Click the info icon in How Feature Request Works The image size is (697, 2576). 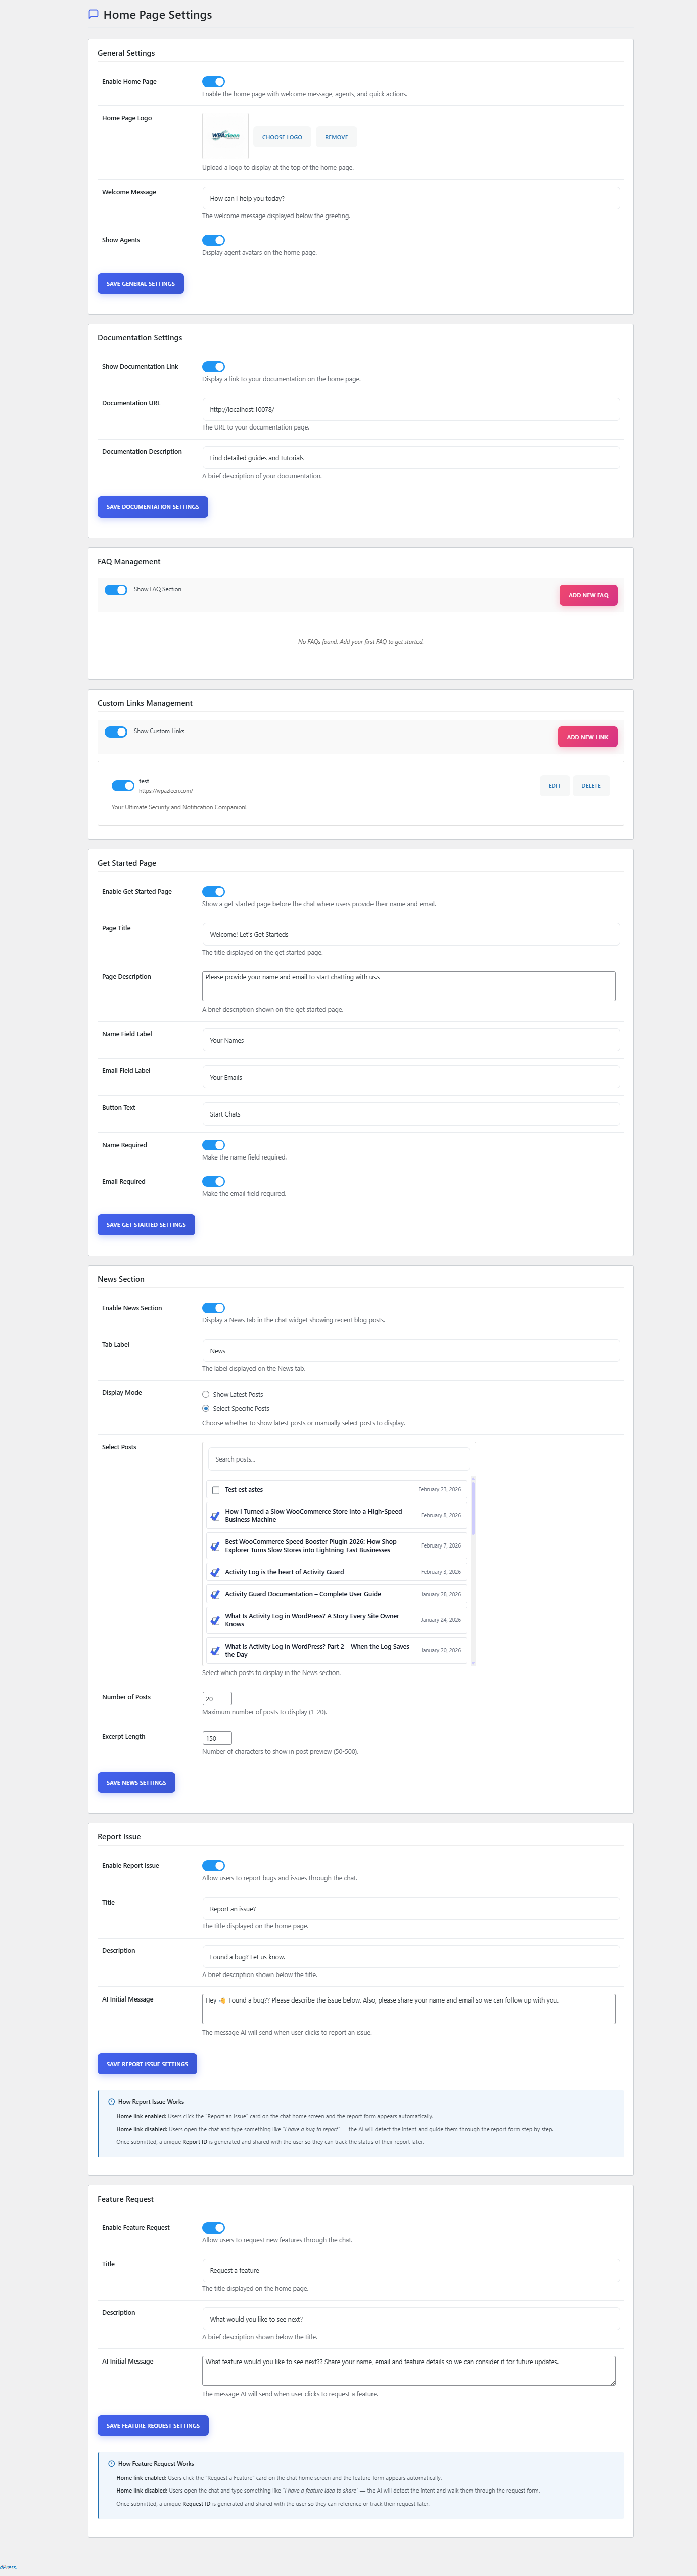pos(111,2463)
